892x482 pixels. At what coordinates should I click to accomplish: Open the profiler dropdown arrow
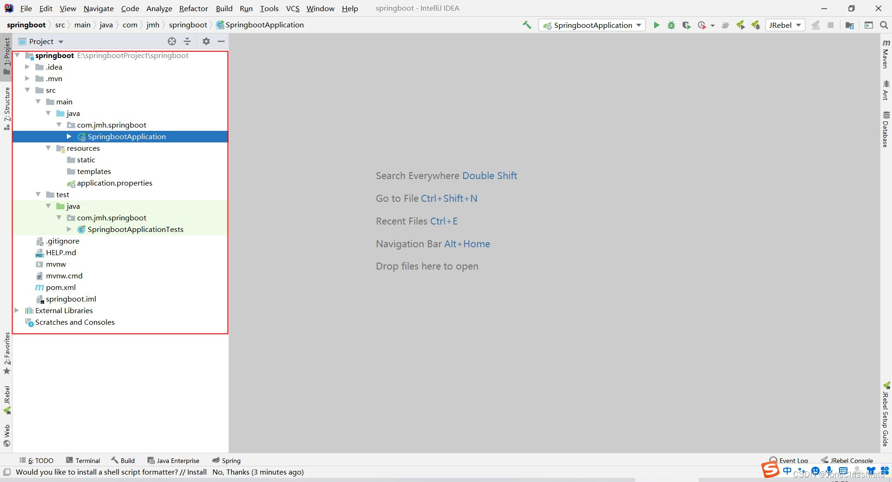pyautogui.click(x=712, y=26)
